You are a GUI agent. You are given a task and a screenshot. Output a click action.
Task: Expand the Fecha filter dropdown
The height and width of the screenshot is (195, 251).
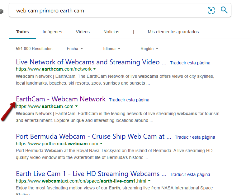click(75, 49)
